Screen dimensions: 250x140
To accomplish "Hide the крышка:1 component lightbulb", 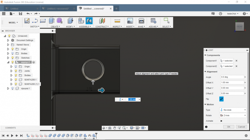I will [12, 88].
